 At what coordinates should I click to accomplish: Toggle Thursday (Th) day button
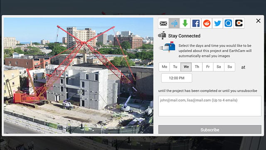[x=197, y=67]
